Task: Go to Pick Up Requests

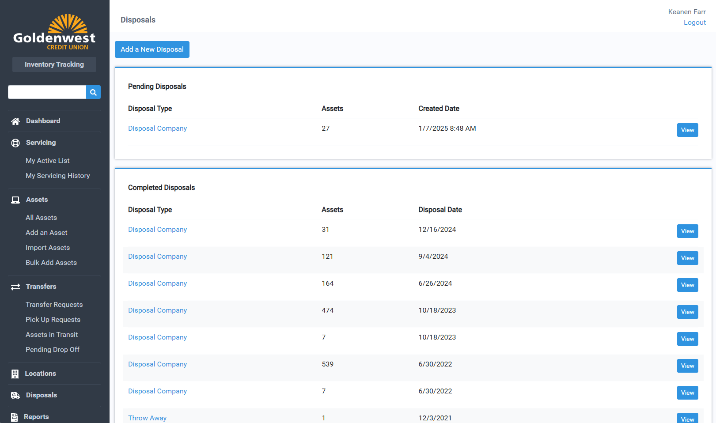Action: click(53, 320)
